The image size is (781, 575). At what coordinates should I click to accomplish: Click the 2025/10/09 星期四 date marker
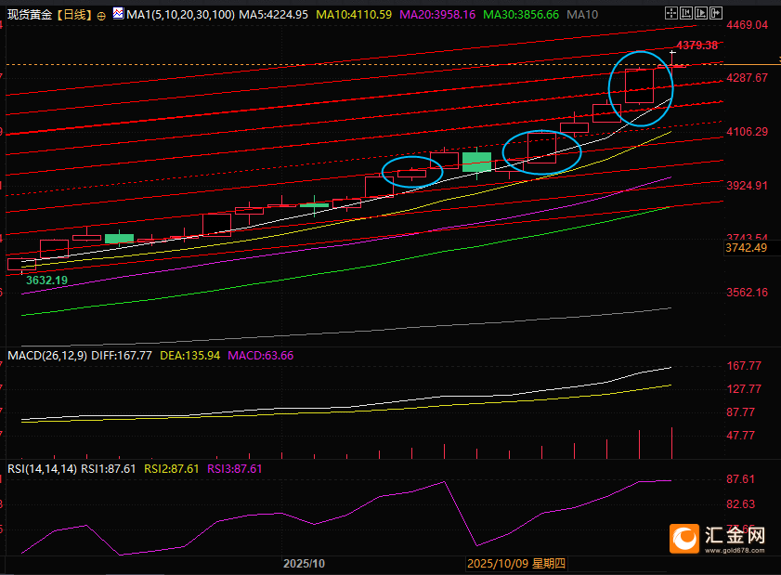click(515, 564)
